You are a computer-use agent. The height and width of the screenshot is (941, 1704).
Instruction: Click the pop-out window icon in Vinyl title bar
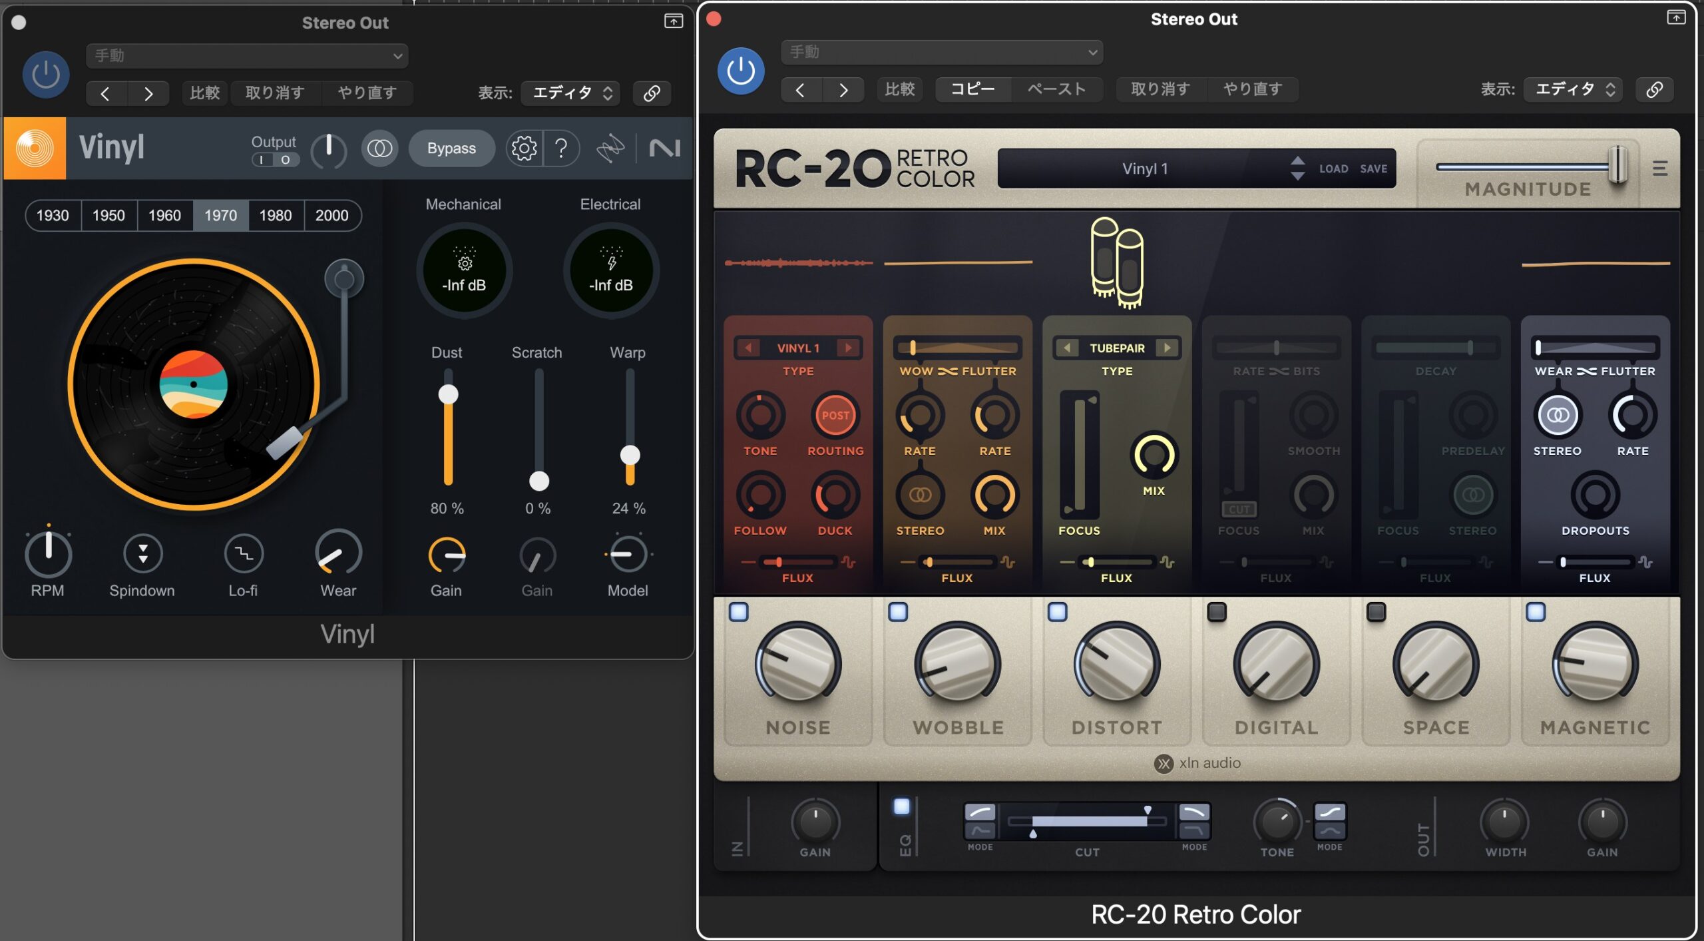tap(674, 21)
